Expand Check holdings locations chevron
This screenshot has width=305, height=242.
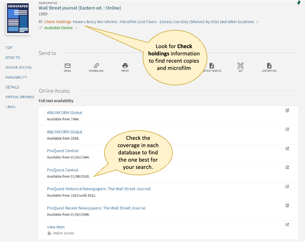(x=258, y=22)
